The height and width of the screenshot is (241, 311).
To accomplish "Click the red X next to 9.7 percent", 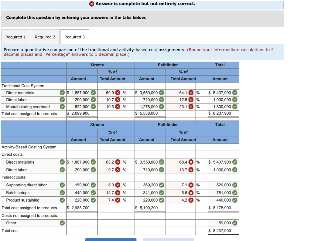I will tap(118, 170).
